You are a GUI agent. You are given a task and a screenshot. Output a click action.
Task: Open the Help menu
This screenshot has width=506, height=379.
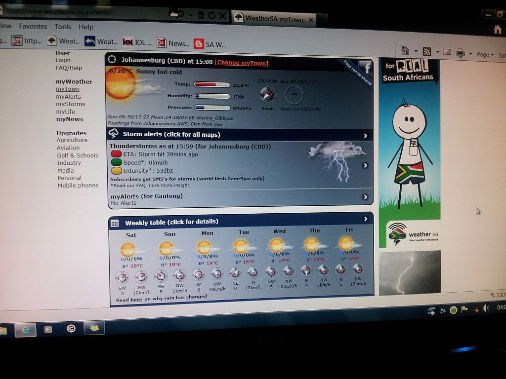(x=86, y=27)
